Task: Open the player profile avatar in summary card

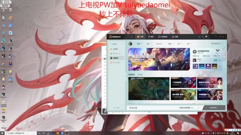Action: pos(195,52)
